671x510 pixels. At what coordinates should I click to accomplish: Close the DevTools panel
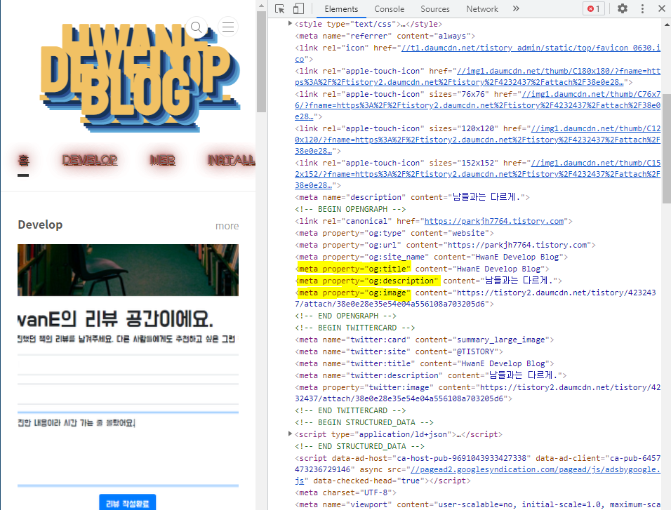pos(662,8)
